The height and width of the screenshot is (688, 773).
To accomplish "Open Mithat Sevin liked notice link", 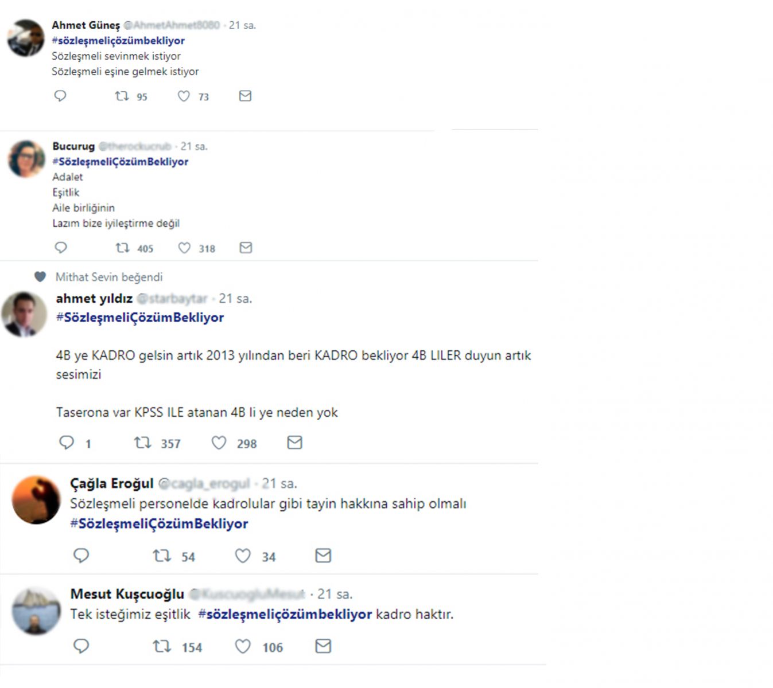I will [108, 277].
